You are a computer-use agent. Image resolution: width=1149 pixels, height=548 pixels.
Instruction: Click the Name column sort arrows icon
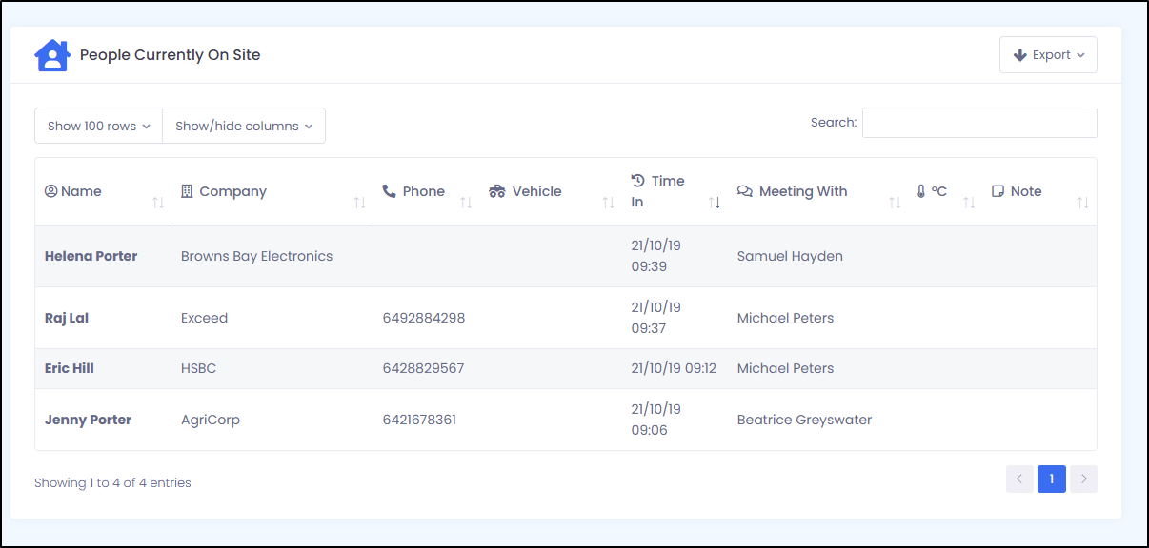tap(158, 203)
